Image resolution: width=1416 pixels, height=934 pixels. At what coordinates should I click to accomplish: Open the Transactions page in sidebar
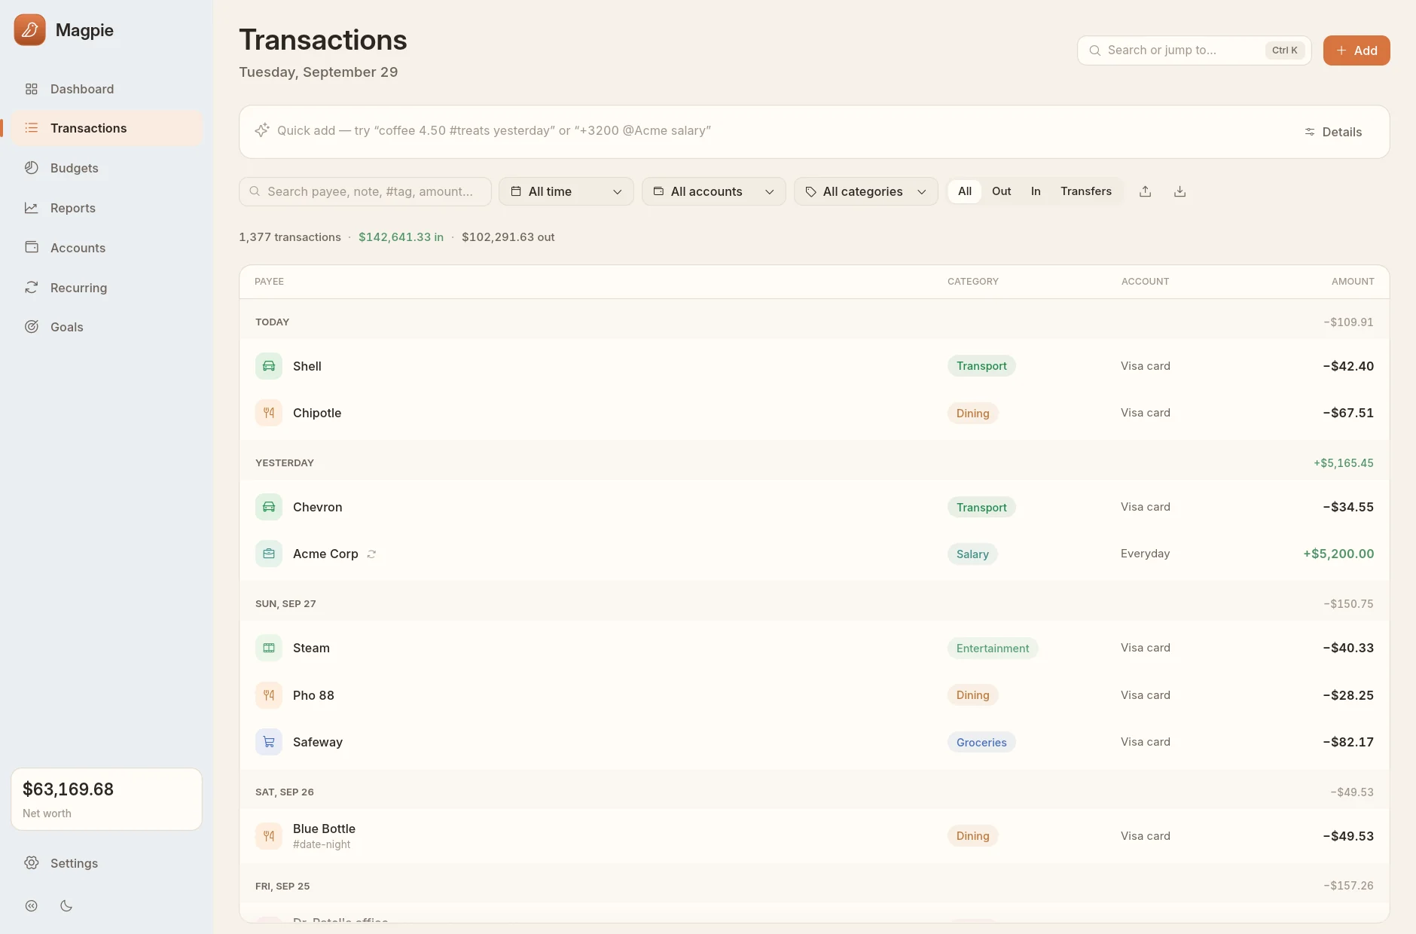coord(107,128)
